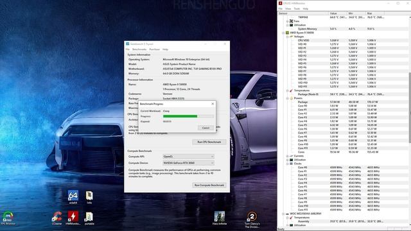Open Geekbench File menu
The image size is (411, 231).
click(x=128, y=49)
